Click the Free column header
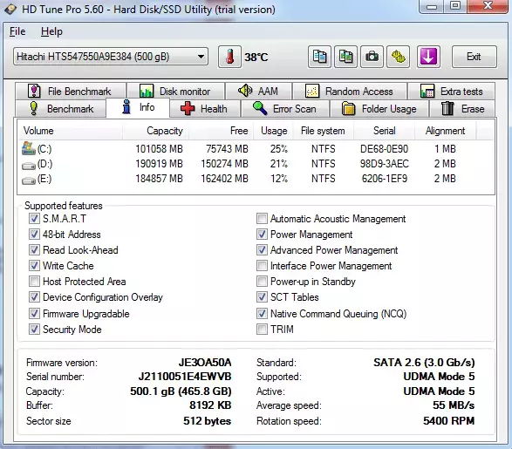 [x=221, y=131]
